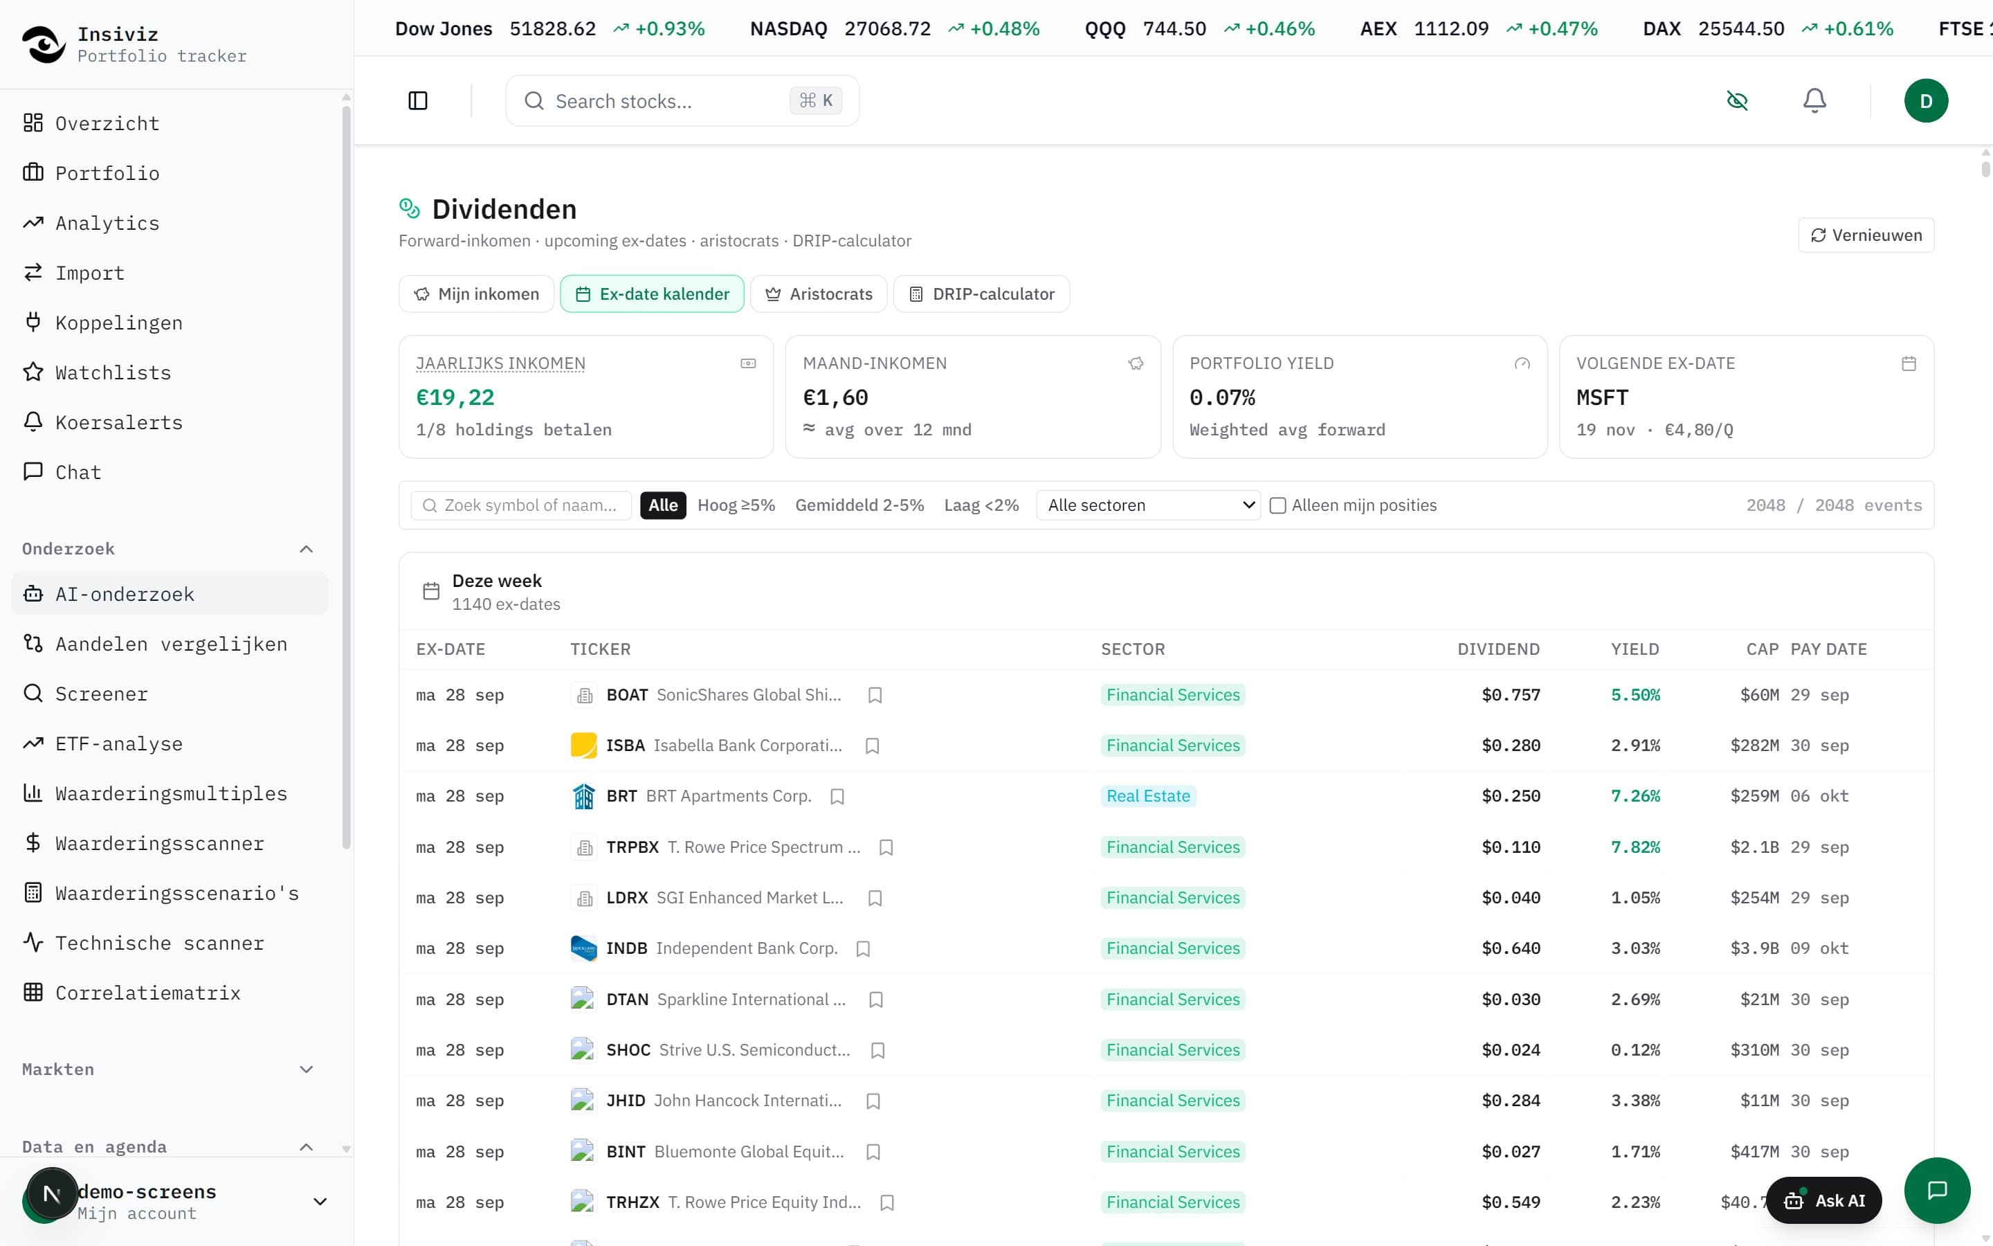
Task: Bookmark the BOAT row
Action: (875, 695)
